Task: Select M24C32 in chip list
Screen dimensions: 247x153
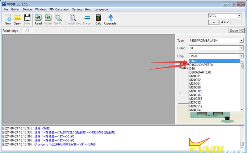Action: 214,103
